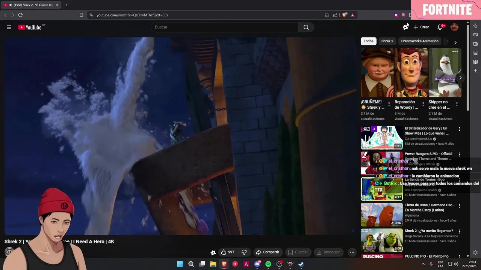Open the Reparación de Woody short

tap(411, 73)
